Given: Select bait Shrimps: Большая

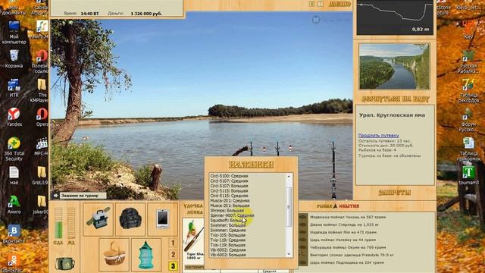Looking at the screenshot, I should [227, 211].
